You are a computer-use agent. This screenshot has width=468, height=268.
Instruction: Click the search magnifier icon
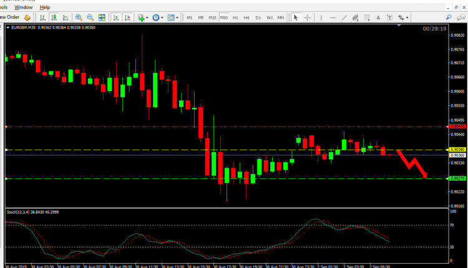pos(449,17)
